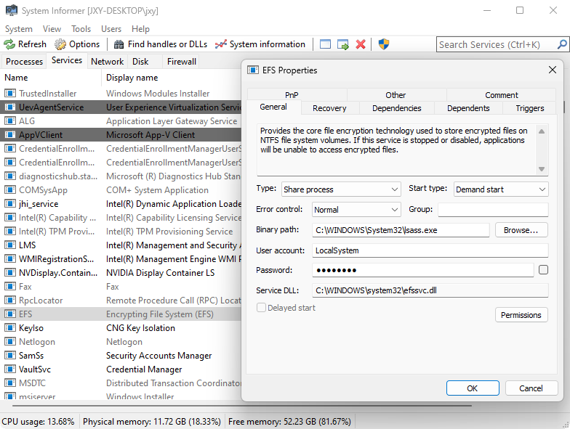Viewport: 570px width, 429px height.
Task: Click the shield administrator icon
Action: (384, 44)
